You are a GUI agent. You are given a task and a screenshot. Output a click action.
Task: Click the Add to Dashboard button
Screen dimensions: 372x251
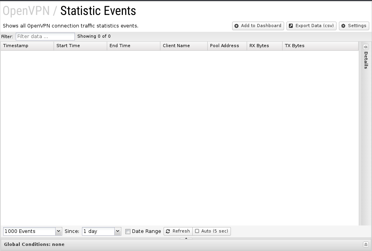point(258,26)
